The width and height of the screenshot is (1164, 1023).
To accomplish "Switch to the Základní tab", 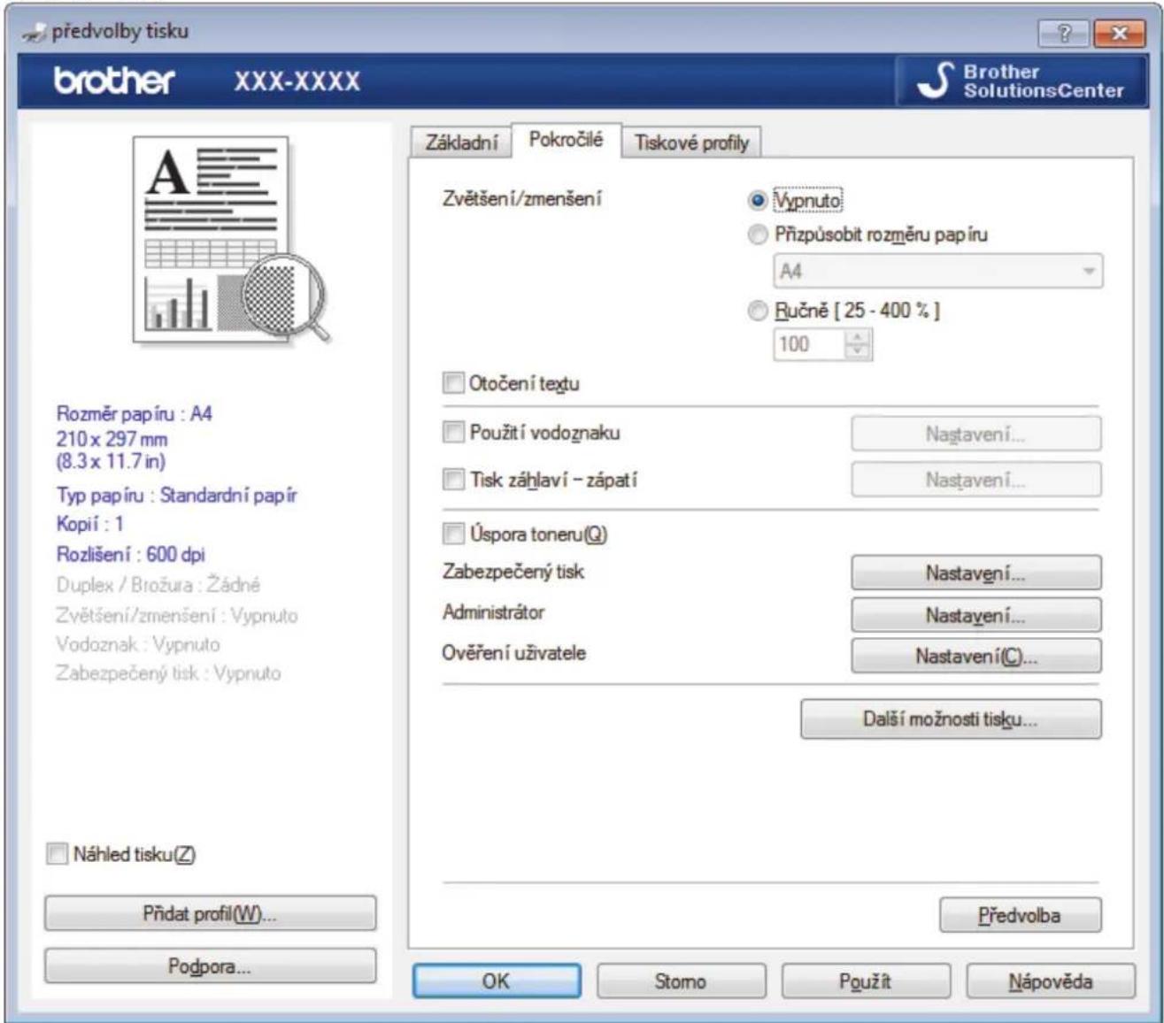I will coord(461,142).
